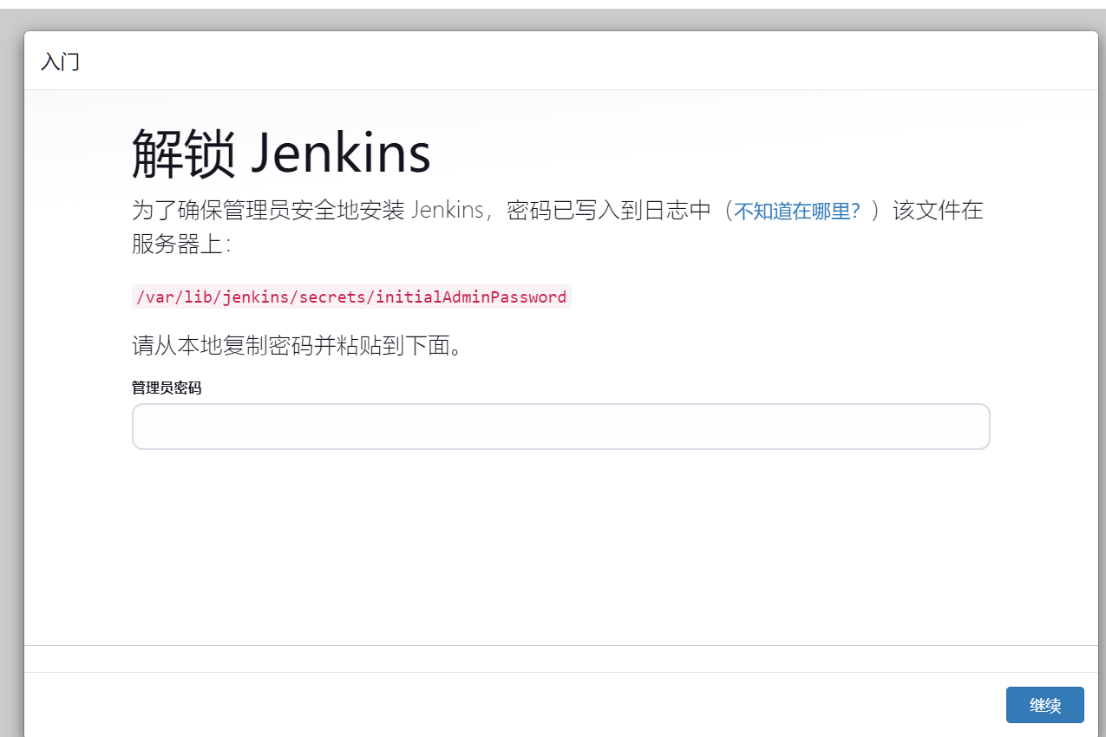This screenshot has height=737, width=1106.
Task: Click the 解锁 Jenkins heading
Action: coord(281,153)
